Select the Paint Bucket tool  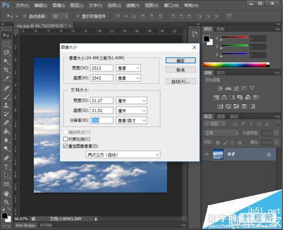click(x=6, y=131)
